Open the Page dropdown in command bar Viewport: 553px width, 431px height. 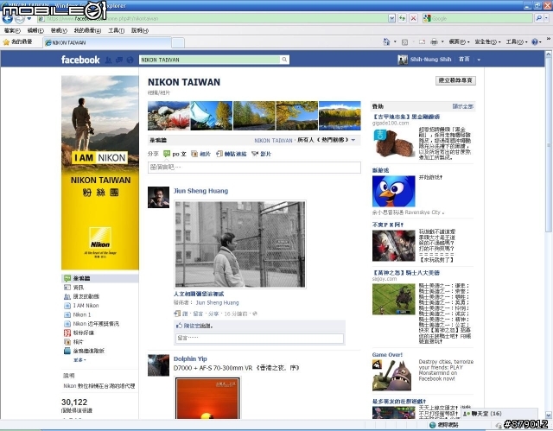point(459,42)
